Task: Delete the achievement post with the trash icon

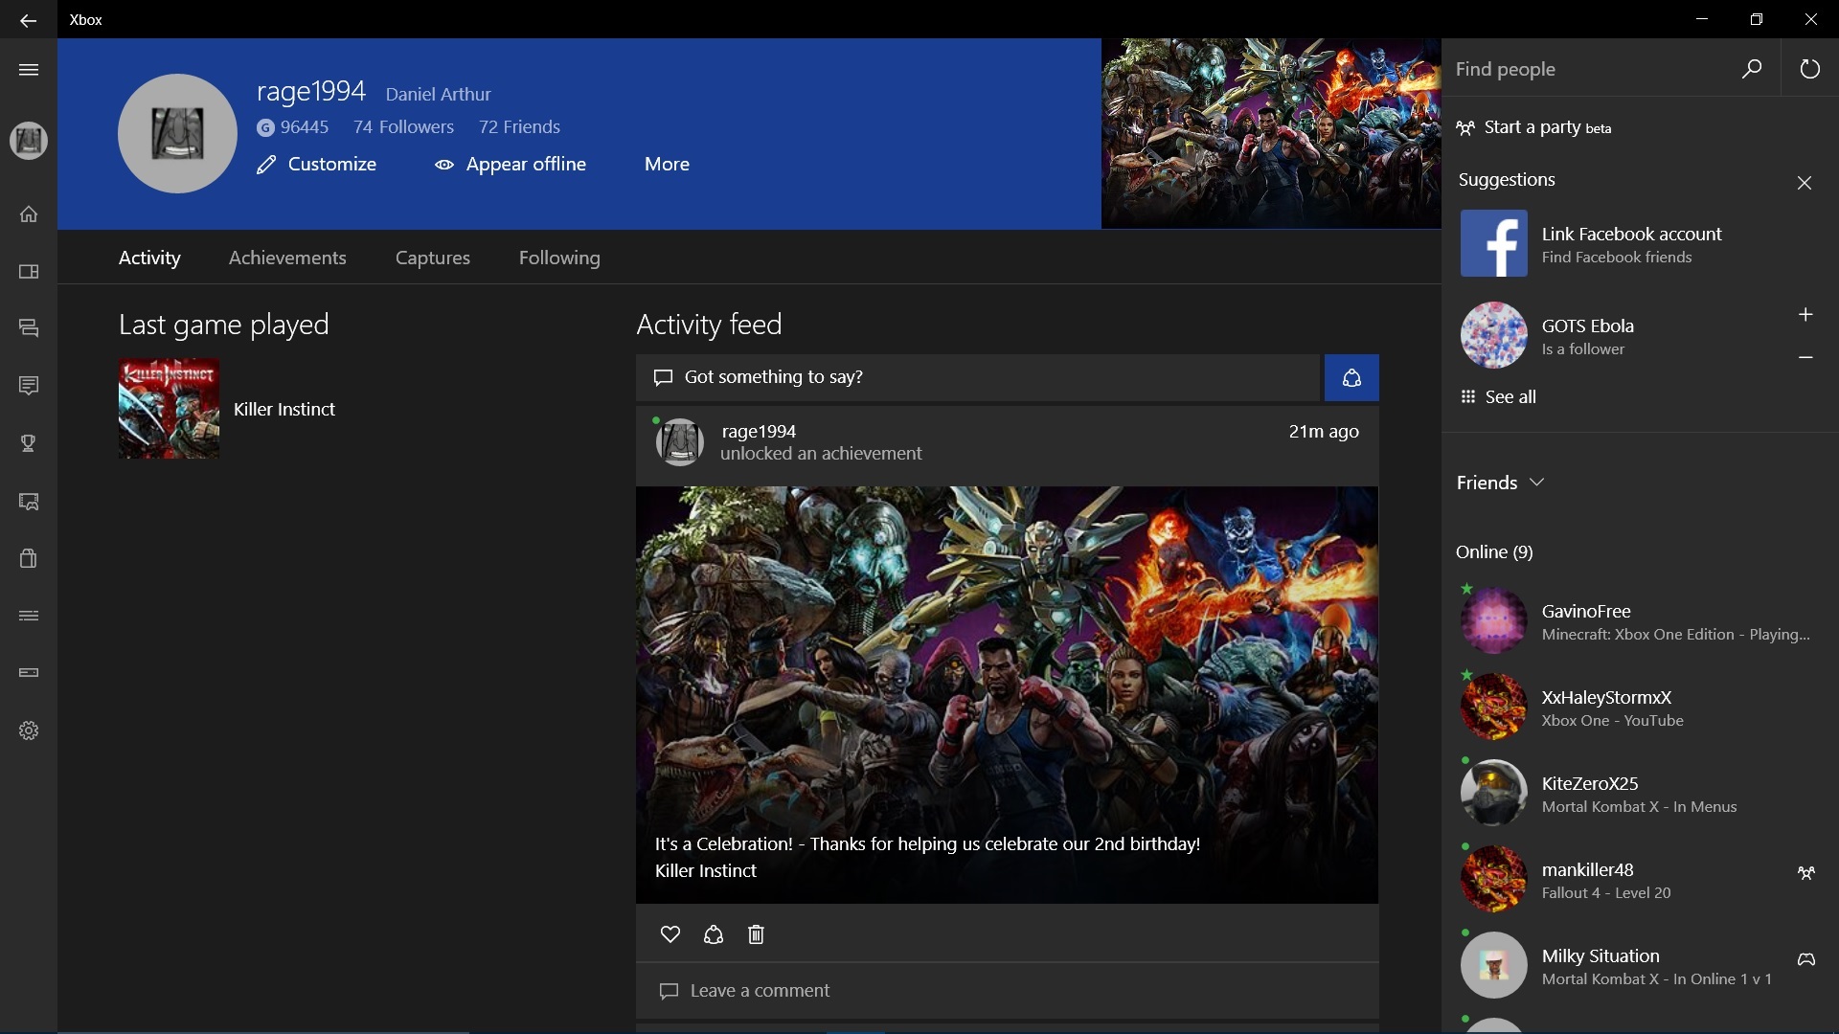Action: coord(756,934)
